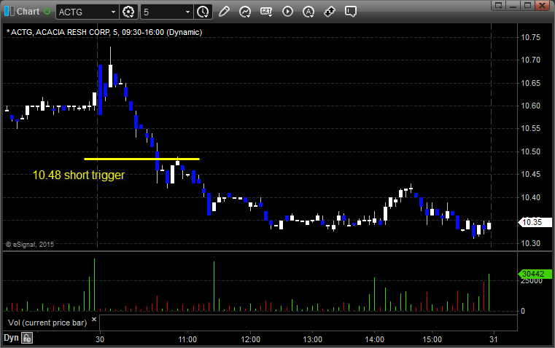Image resolution: width=555 pixels, height=348 pixels.
Task: Close the Vol study panel with X
Action: (94, 320)
